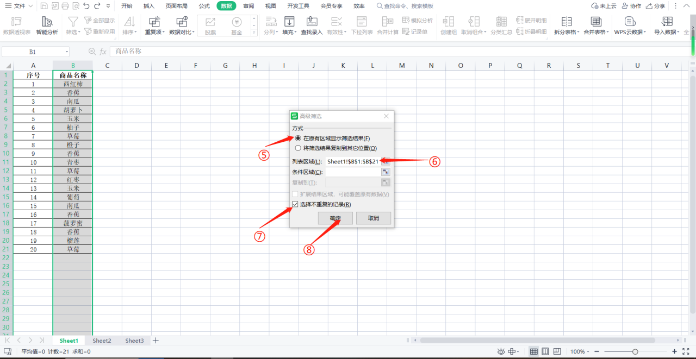Click the 列表区域 input field
Image resolution: width=696 pixels, height=359 pixels.
[353, 161]
